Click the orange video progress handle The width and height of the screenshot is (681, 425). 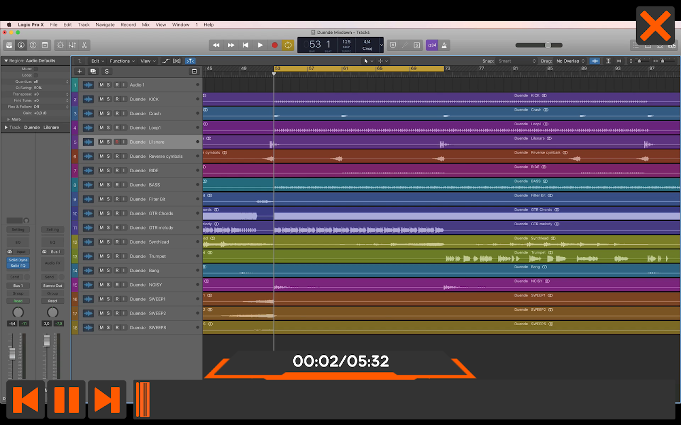point(143,399)
